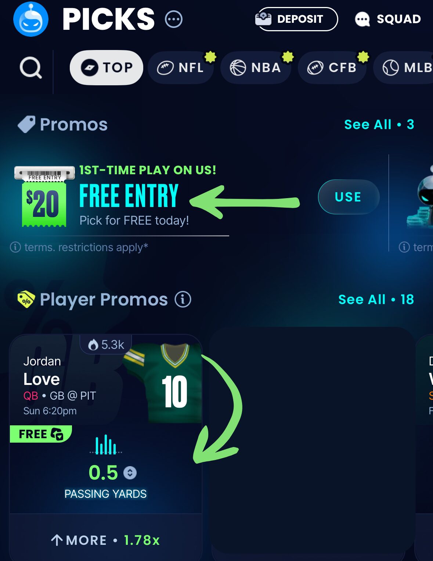Click USE on the free entry promo
Viewport: 433px width, 561px height.
[349, 197]
